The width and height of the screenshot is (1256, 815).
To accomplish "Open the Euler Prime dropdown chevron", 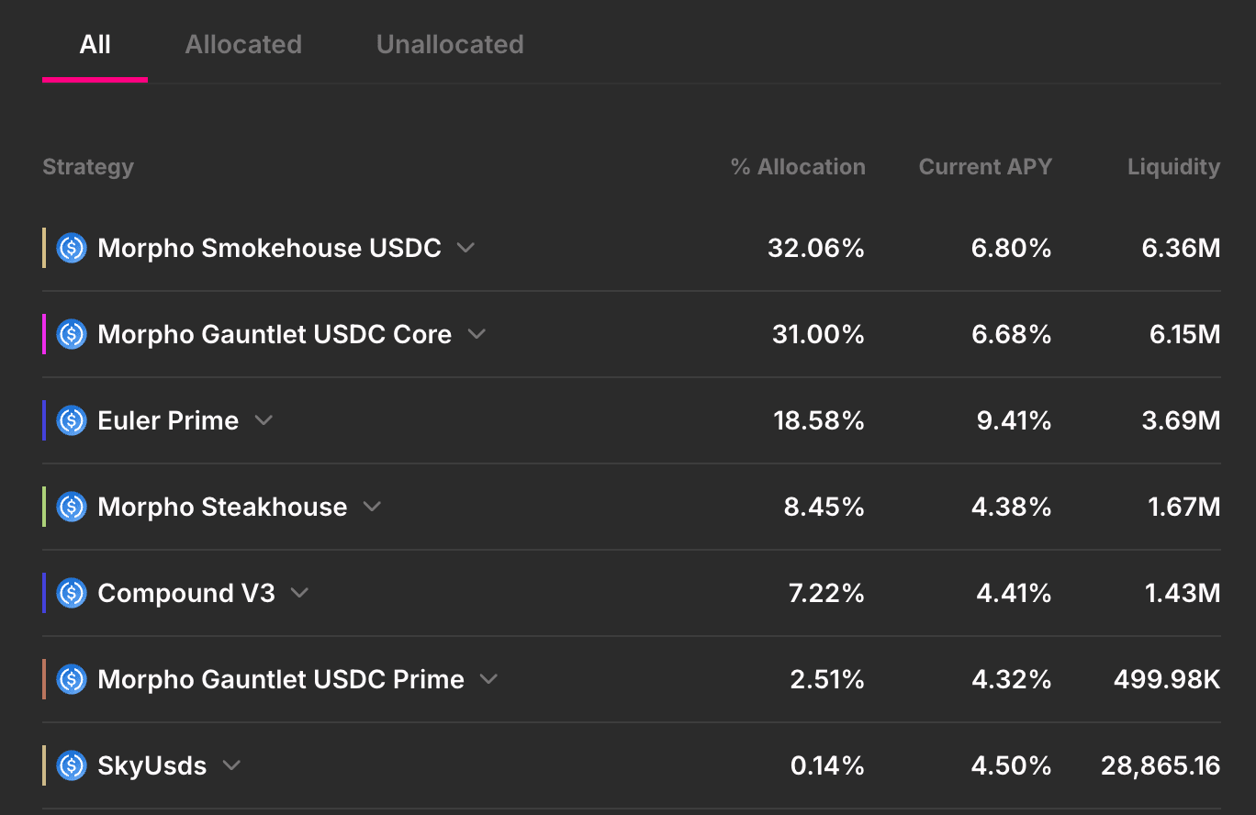I will coord(264,420).
